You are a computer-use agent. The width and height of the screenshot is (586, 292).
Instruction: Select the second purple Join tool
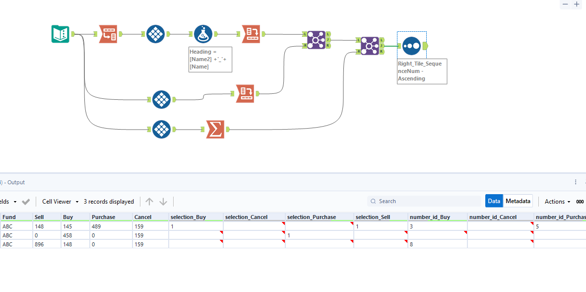click(x=370, y=46)
